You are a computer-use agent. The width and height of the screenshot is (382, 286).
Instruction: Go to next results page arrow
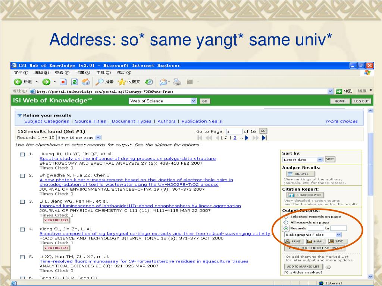[247, 138]
